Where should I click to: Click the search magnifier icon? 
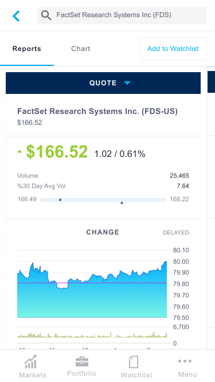(46, 15)
